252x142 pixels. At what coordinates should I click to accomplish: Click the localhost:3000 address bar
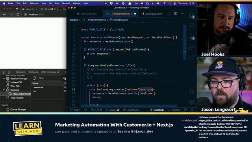pyautogui.click(x=37, y=15)
